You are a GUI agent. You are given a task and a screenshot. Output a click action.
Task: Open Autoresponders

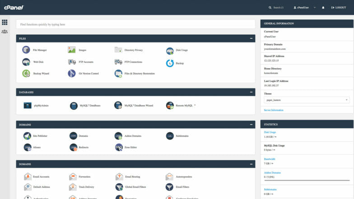tap(169, 176)
